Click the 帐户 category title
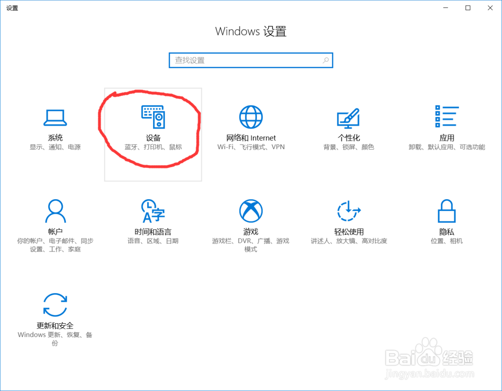Image resolution: width=502 pixels, height=391 pixels. pyautogui.click(x=55, y=231)
